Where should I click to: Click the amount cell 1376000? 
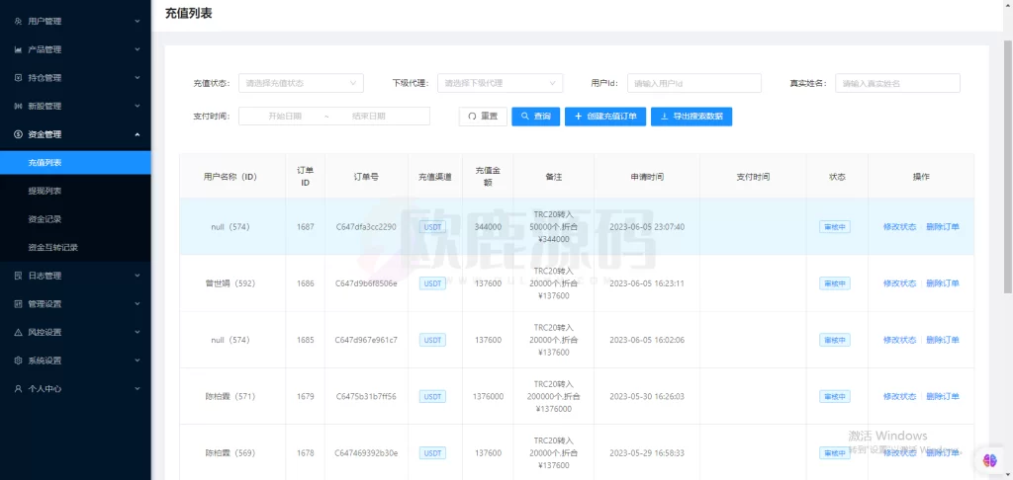pyautogui.click(x=488, y=396)
